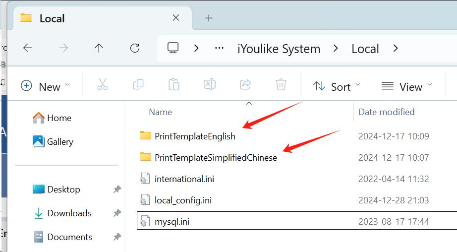The image size is (457, 252).
Task: Expand the Sort options menu
Action: pos(337,86)
